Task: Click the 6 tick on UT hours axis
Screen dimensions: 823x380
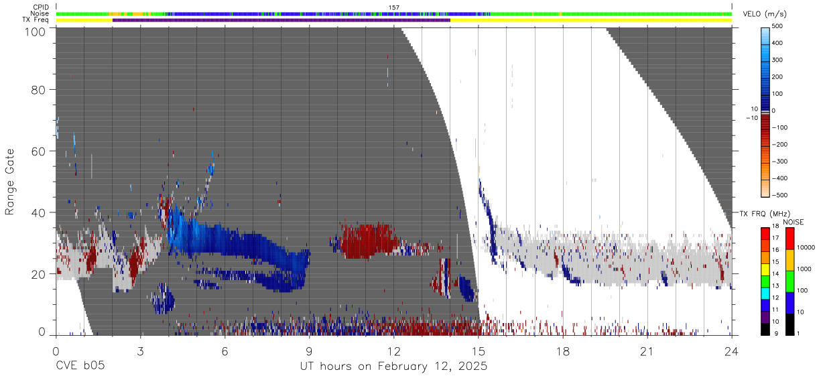Action: pyautogui.click(x=225, y=351)
